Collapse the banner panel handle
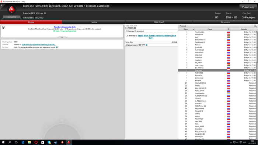The width and height of the screenshot is (258, 145). pos(62,38)
